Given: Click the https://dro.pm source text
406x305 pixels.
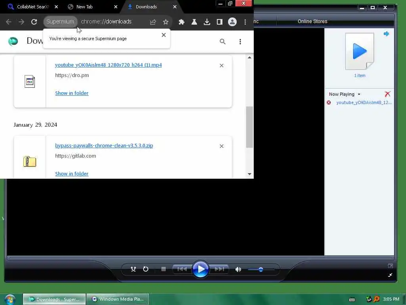Looking at the screenshot, I should [x=72, y=75].
